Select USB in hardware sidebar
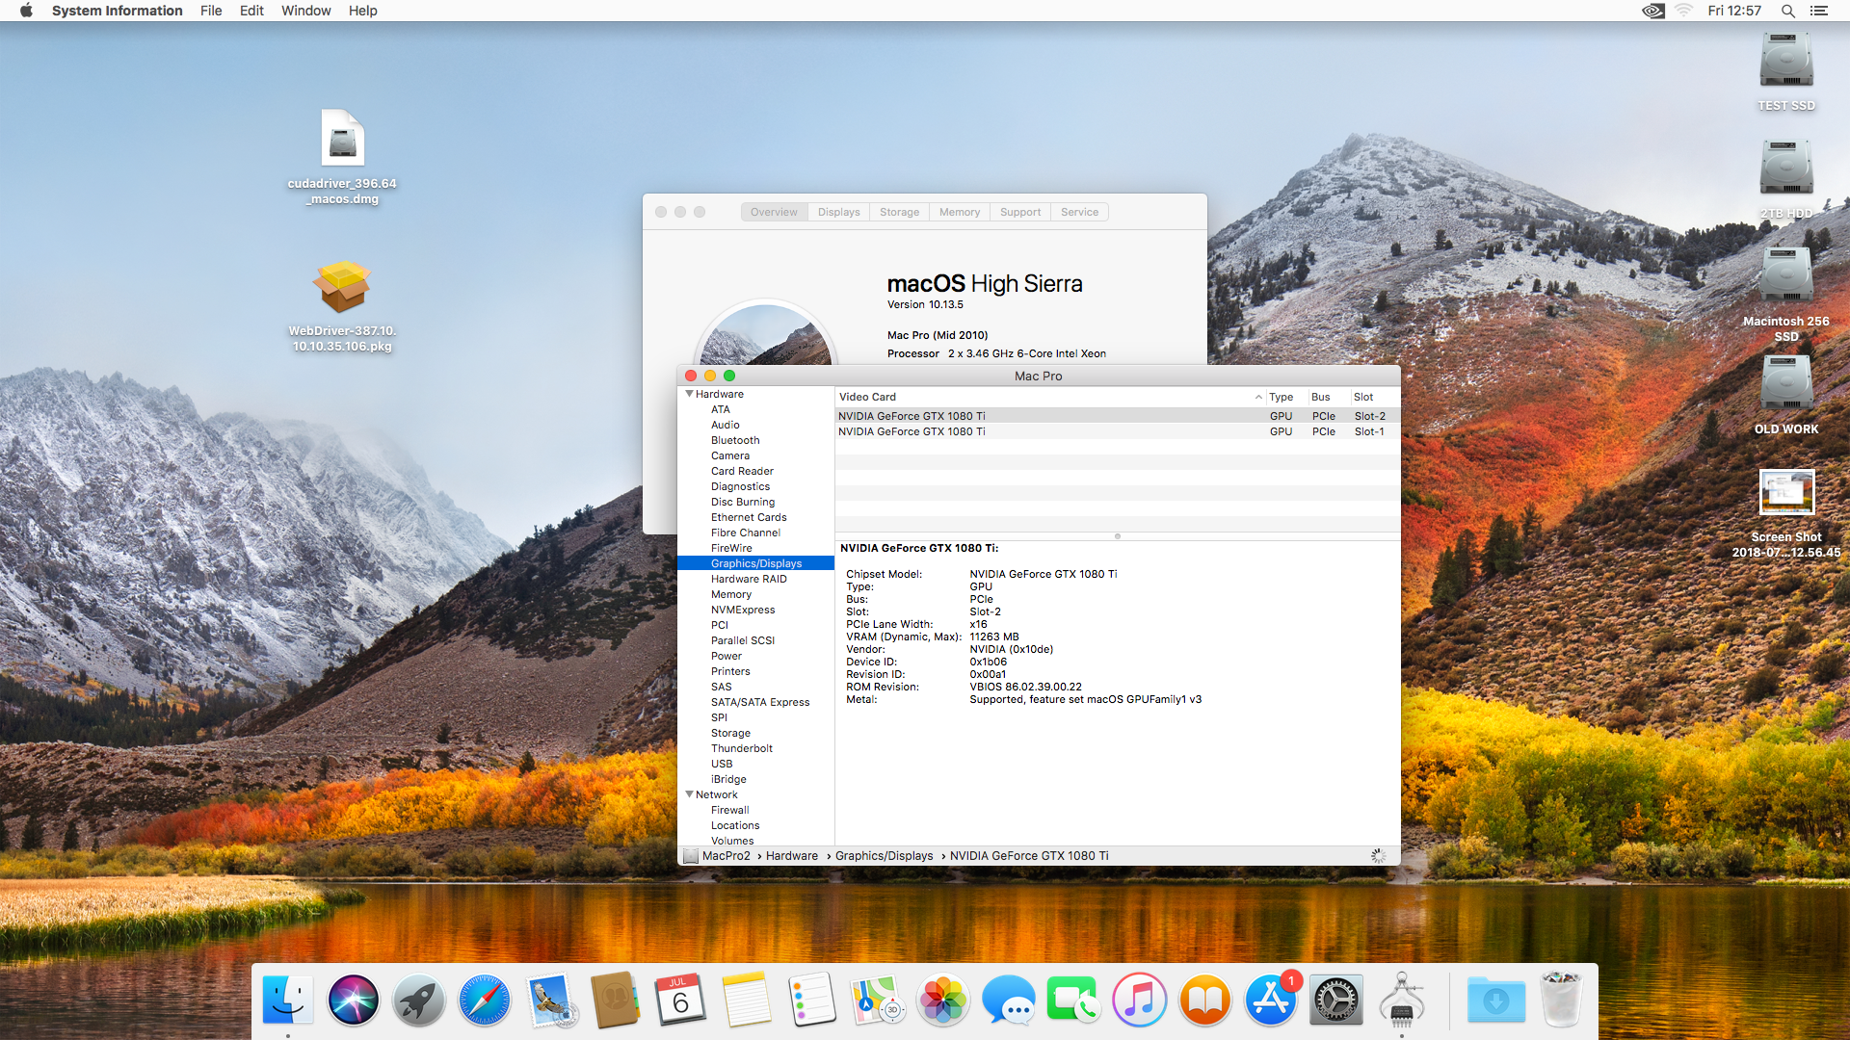Image resolution: width=1850 pixels, height=1040 pixels. tap(722, 764)
